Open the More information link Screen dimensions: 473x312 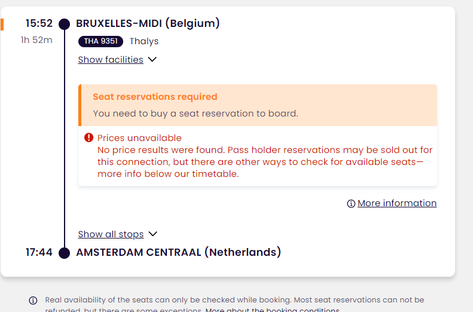pyautogui.click(x=397, y=203)
